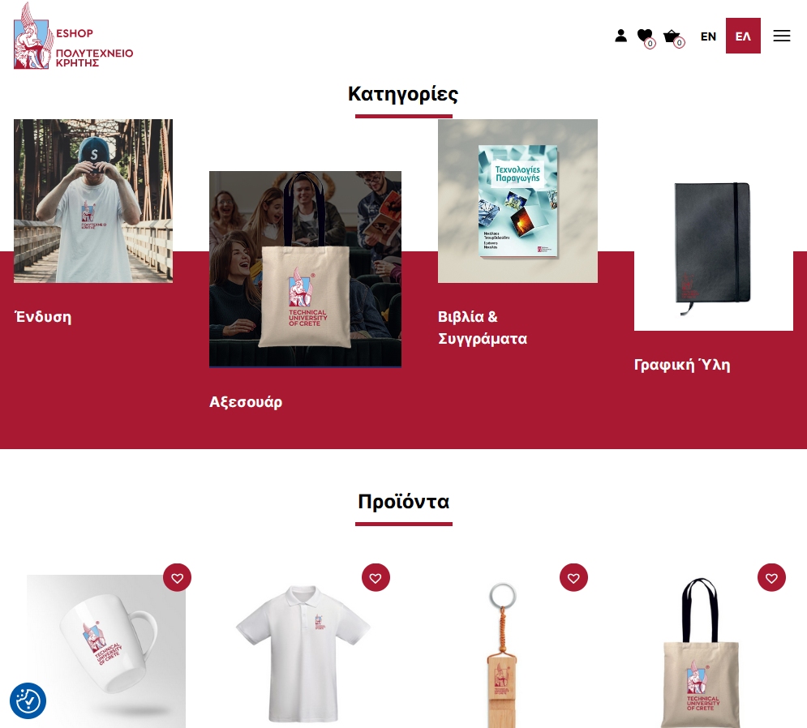Click the ESHOP Πολυτεχνείο Κρήτης logo

73,36
